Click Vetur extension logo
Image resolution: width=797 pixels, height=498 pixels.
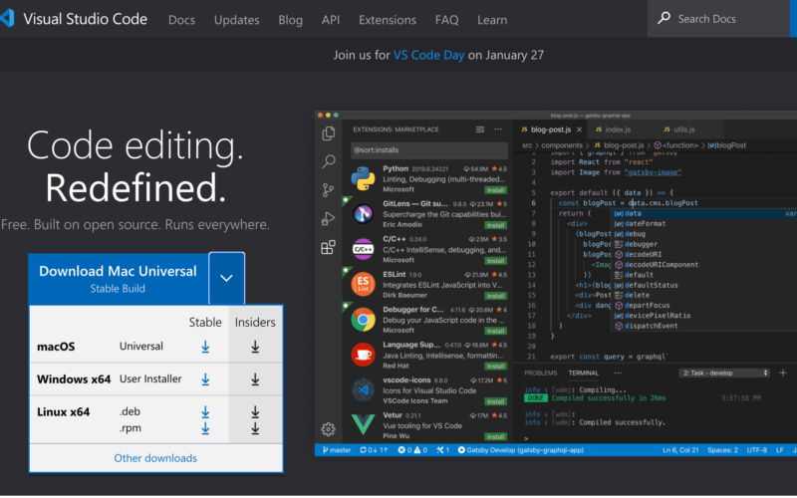point(363,424)
